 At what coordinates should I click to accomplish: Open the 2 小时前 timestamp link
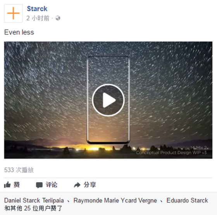(38, 18)
